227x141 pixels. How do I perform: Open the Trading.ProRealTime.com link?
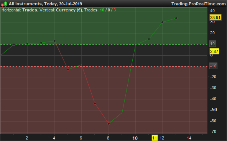click(x=199, y=4)
